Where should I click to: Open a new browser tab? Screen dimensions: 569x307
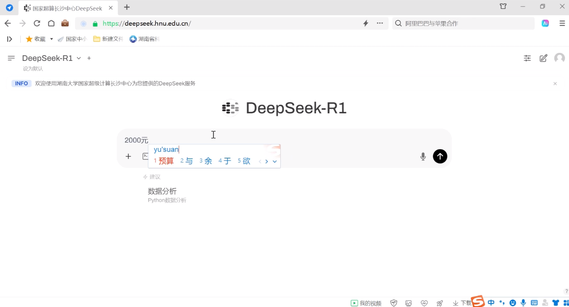coord(127,7)
